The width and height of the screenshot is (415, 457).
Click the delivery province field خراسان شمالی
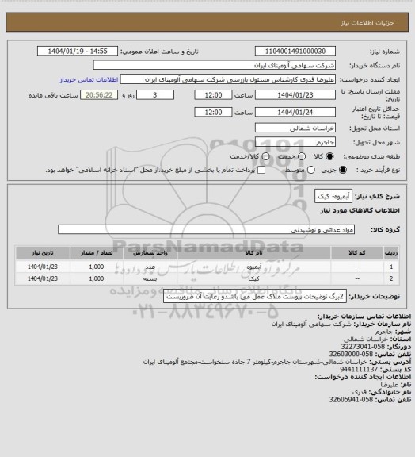[x=295, y=128]
